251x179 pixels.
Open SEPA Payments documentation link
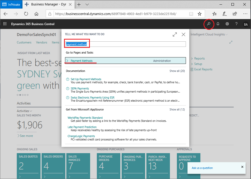(x=80, y=88)
